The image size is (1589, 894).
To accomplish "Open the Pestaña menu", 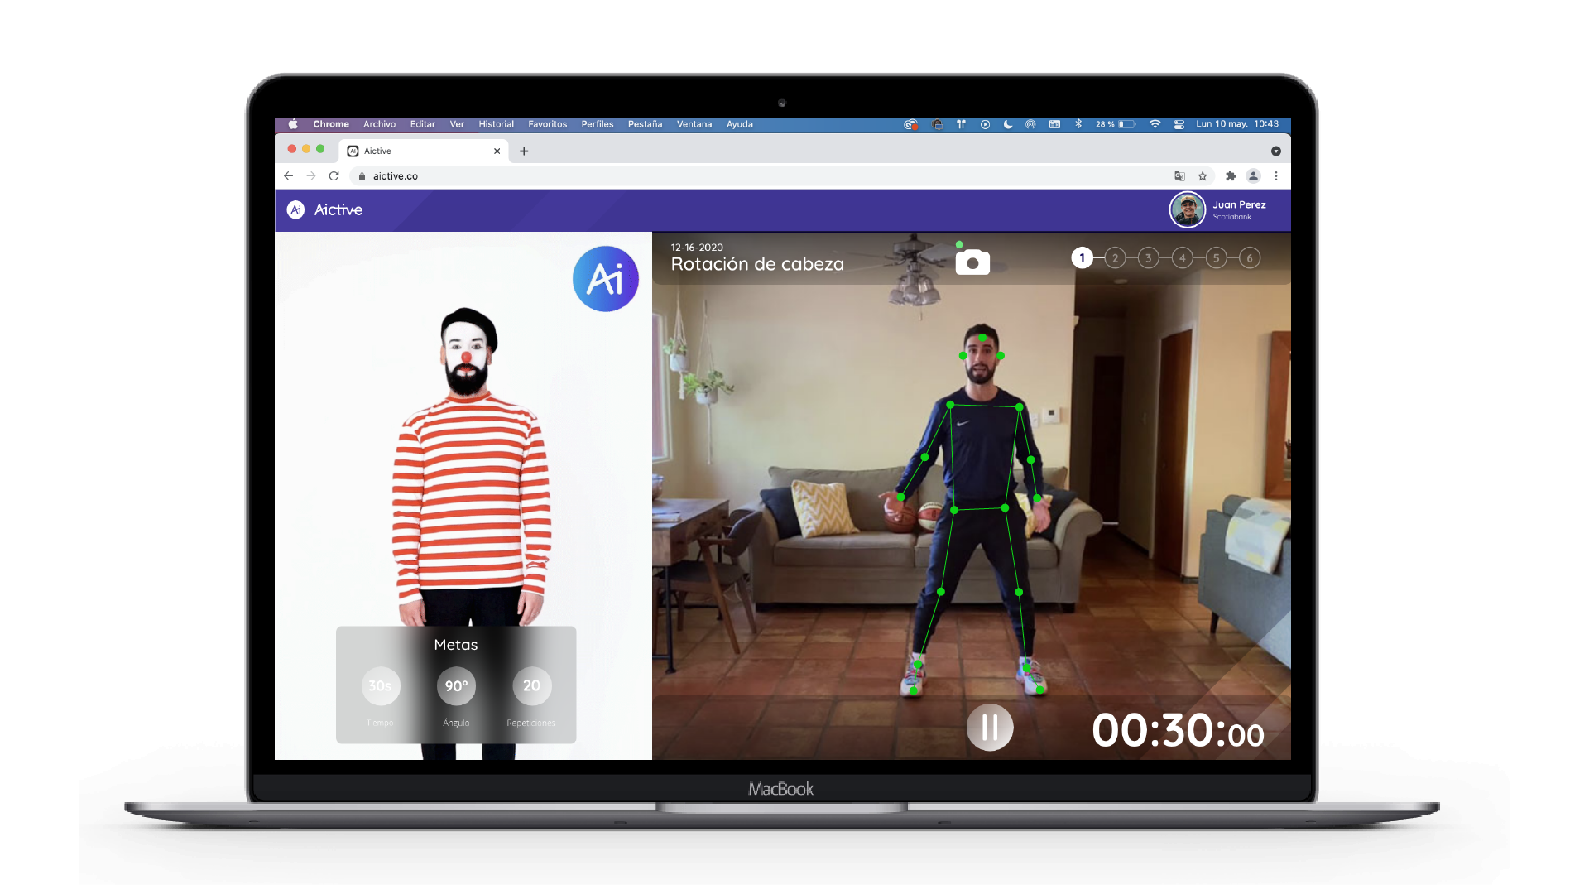I will [645, 124].
